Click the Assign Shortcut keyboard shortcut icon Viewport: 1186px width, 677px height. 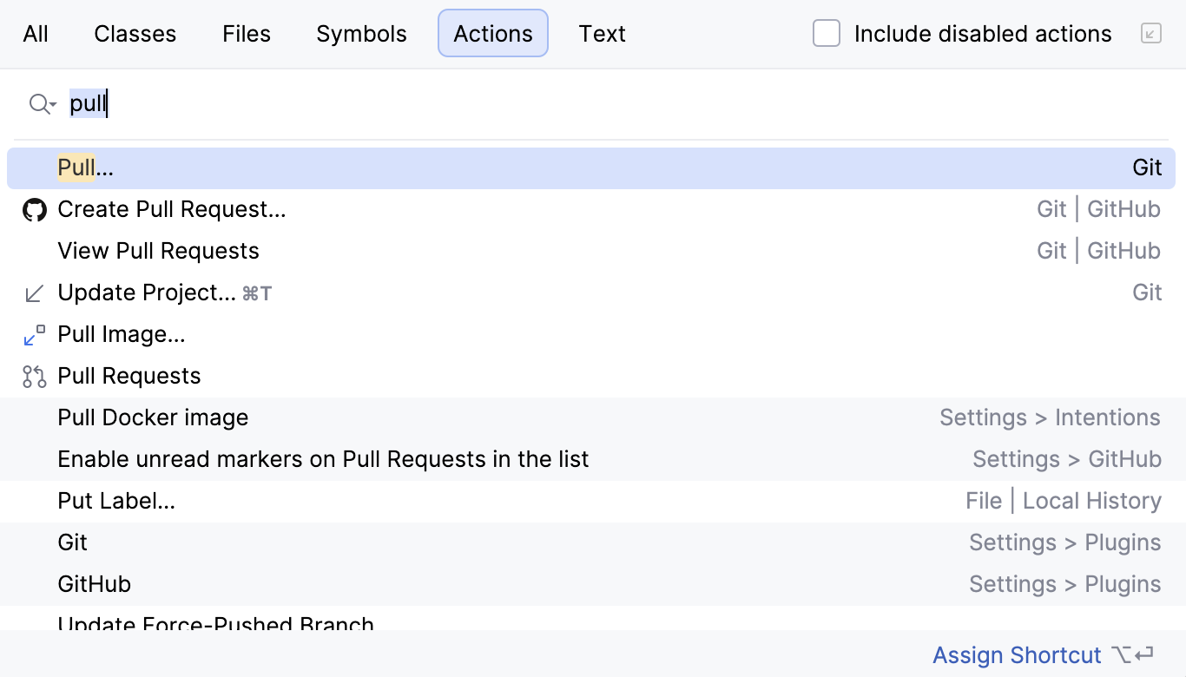(1128, 656)
